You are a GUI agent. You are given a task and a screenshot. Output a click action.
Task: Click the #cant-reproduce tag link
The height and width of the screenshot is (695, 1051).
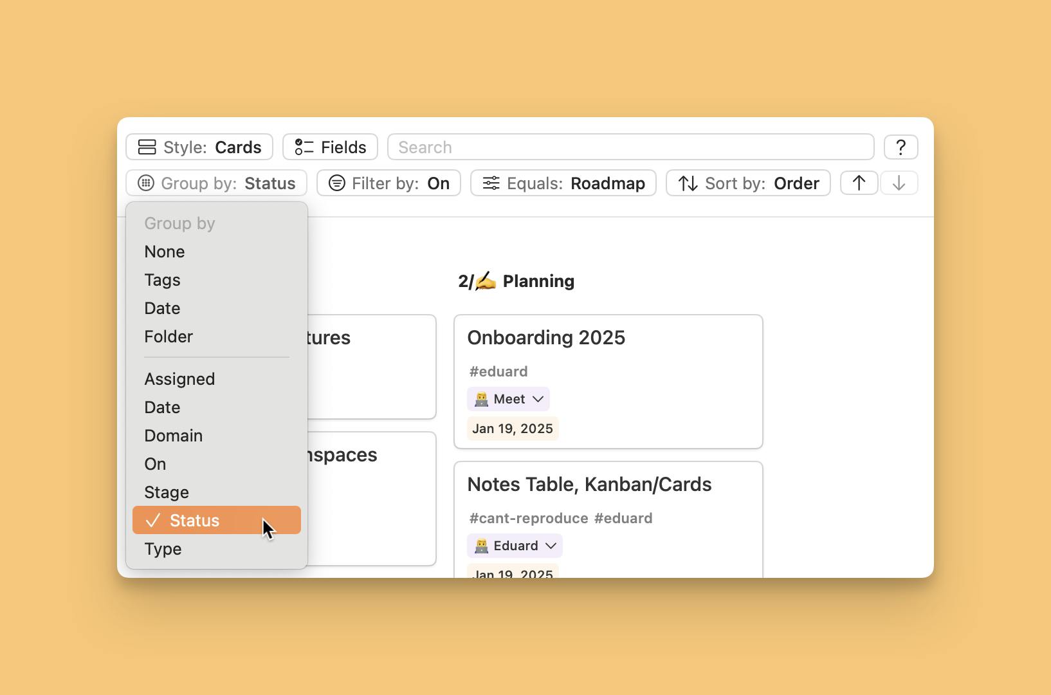527,518
